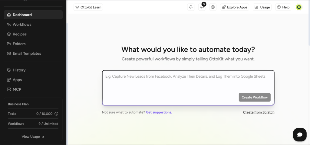Click the Business Plan label

pyautogui.click(x=18, y=104)
